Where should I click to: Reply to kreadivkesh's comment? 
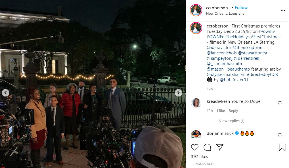click(x=233, y=110)
